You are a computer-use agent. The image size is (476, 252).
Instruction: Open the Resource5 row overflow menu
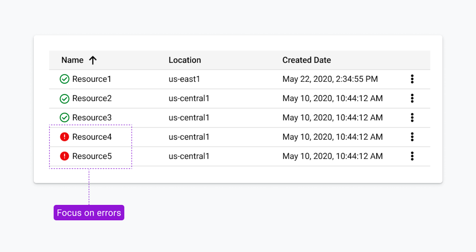[412, 156]
